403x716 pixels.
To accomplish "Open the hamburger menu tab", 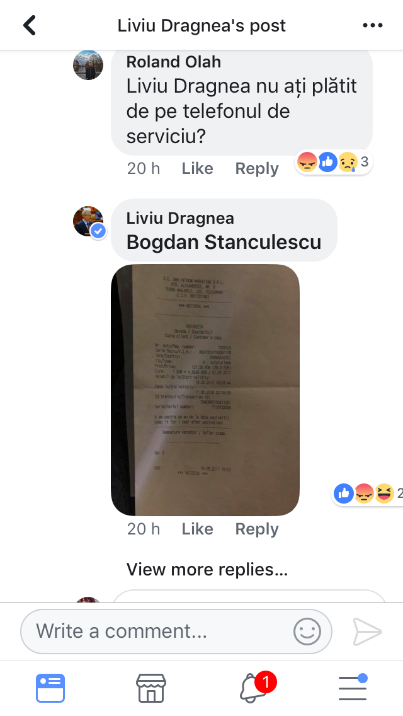I will coord(353,687).
